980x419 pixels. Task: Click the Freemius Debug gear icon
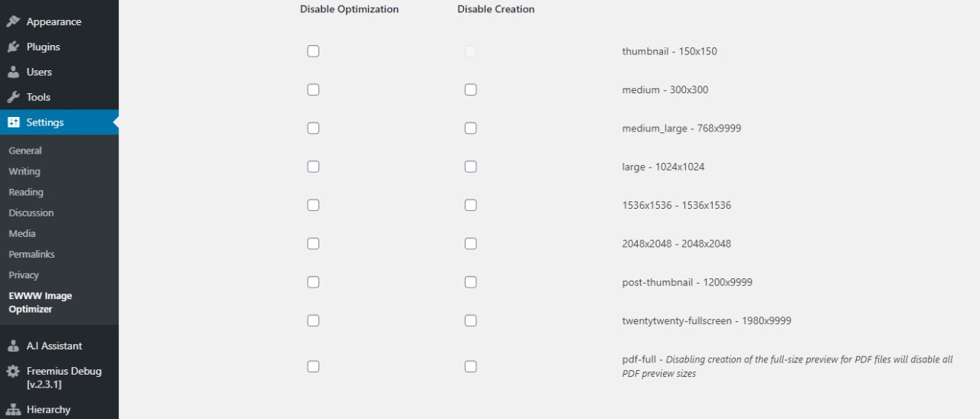(x=13, y=371)
